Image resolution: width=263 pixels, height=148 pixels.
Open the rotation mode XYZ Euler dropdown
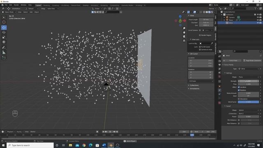pos(201,81)
